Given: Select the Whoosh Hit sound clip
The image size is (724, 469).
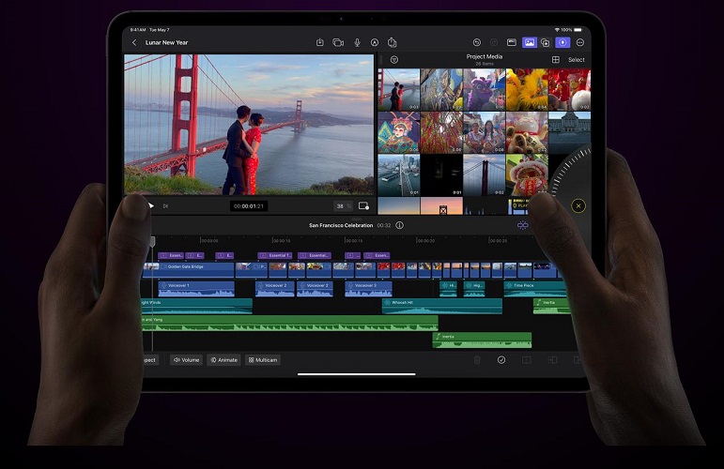Looking at the screenshot, I should coord(442,306).
